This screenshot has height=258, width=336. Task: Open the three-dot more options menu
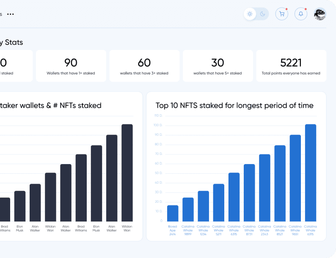click(11, 14)
